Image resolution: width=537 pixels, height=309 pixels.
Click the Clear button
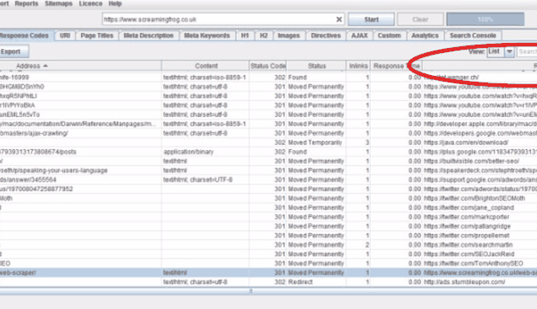coord(420,19)
